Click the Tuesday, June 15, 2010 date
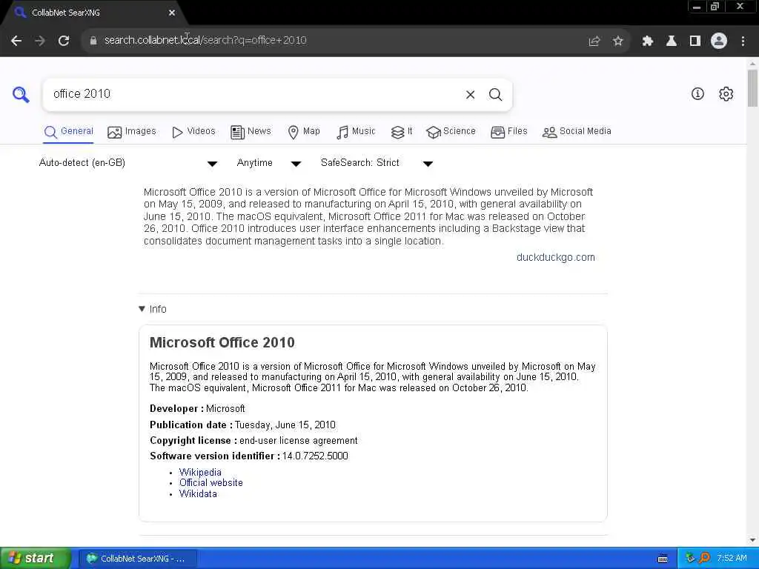 point(285,425)
